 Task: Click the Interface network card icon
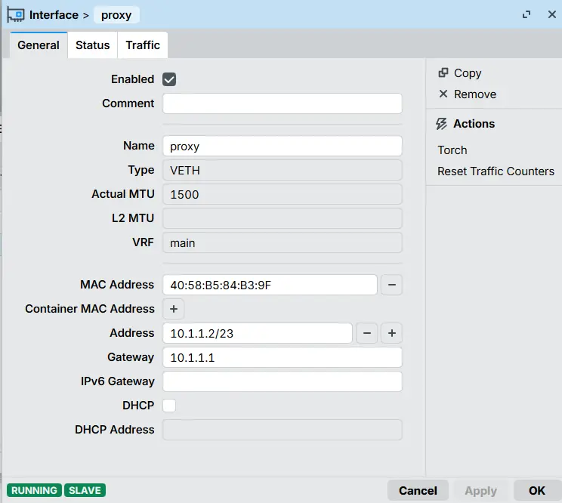[15, 15]
